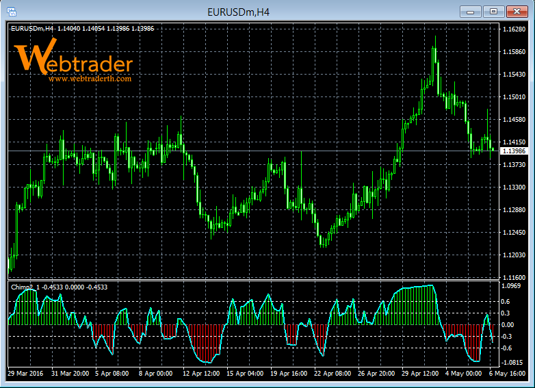The width and height of the screenshot is (535, 388).
Task: Click the 15 Apr 04:00 time label
Action: tap(245, 374)
